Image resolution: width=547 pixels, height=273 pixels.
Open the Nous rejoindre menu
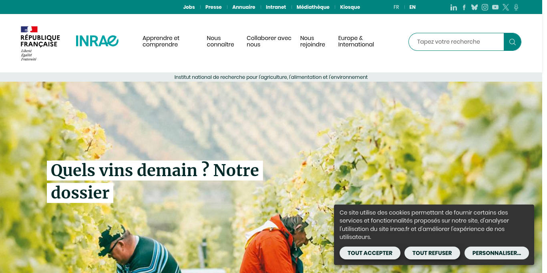pos(313,41)
